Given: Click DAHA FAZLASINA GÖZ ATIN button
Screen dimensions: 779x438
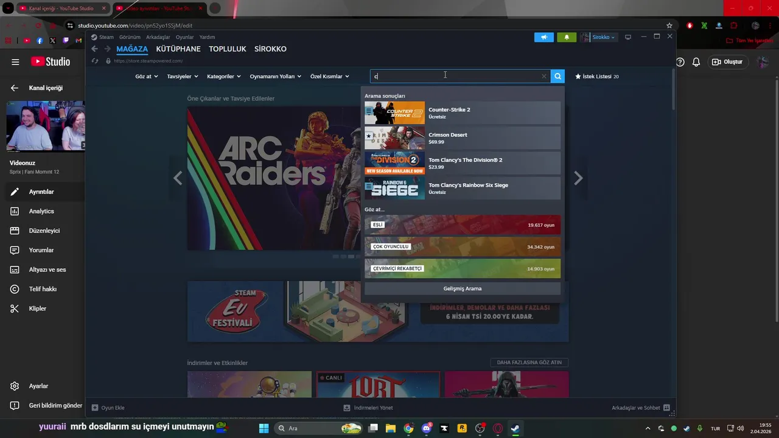Looking at the screenshot, I should tap(529, 363).
